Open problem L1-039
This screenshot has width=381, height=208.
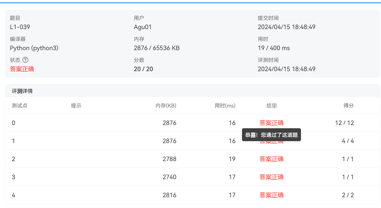(20, 27)
